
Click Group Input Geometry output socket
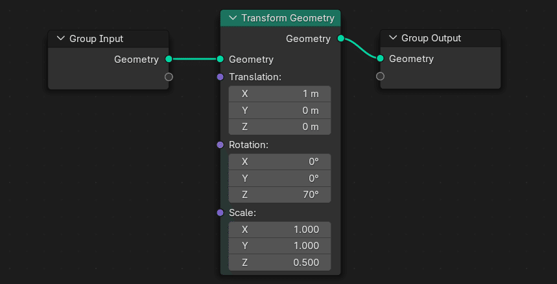(169, 59)
